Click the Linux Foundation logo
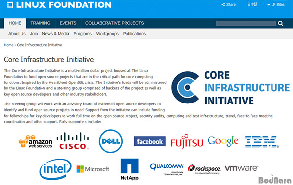 click(59, 5)
